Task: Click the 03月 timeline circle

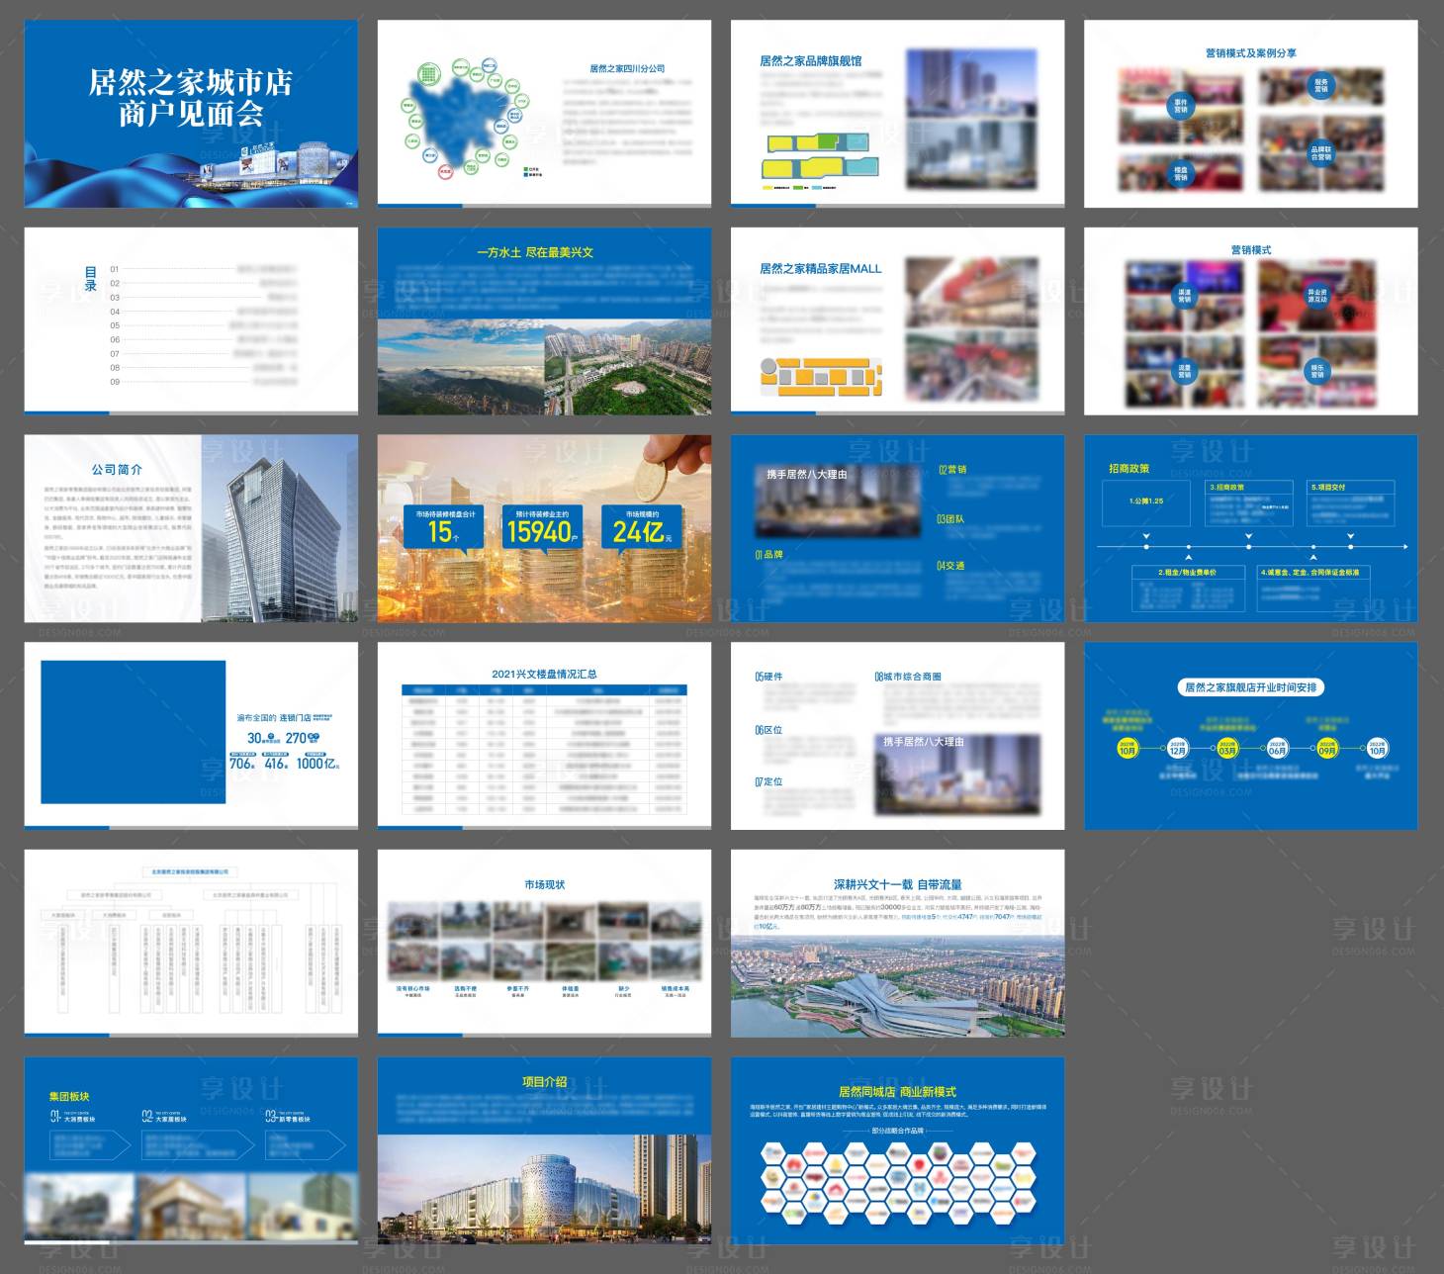Action: (1227, 748)
